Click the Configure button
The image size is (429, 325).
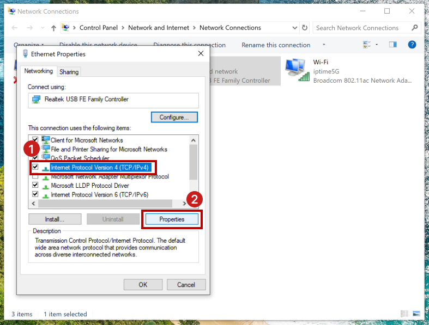click(x=174, y=117)
